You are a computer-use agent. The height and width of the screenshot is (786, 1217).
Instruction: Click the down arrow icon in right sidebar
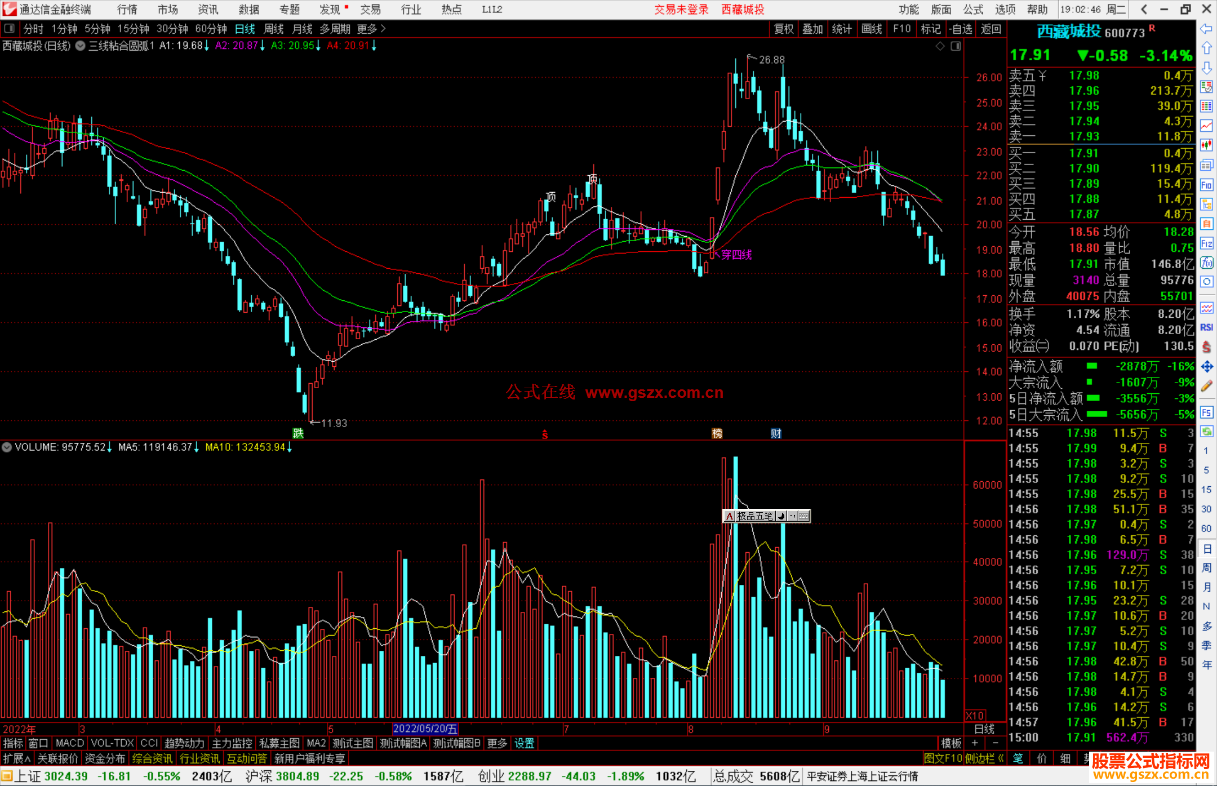tap(1206, 68)
